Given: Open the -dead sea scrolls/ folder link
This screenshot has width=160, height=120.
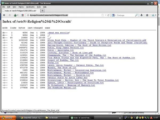Looking at the screenshot, I should click(x=59, y=33).
